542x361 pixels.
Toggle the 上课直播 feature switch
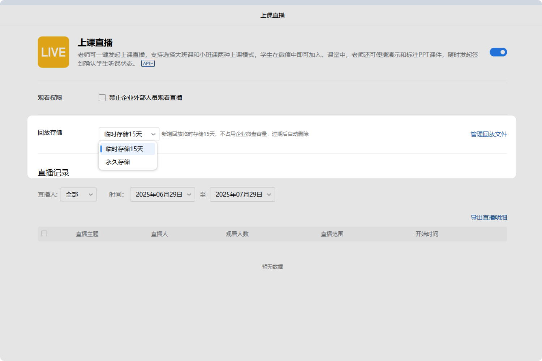[498, 52]
